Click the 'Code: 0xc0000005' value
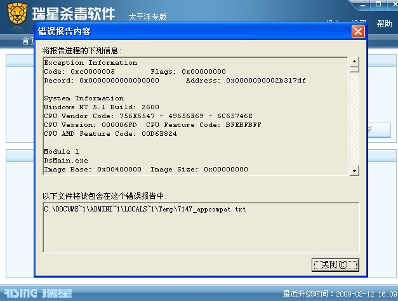The width and height of the screenshot is (398, 301). (x=79, y=72)
